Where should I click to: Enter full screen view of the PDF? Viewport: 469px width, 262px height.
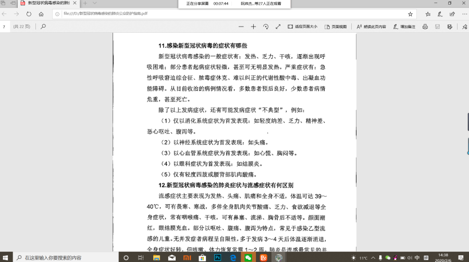(x=278, y=26)
